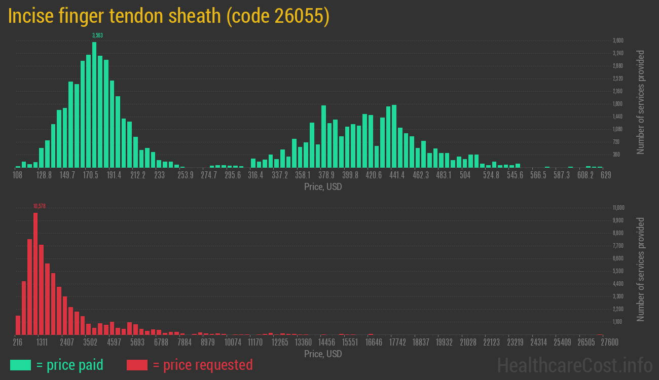Click the x-axis tick label '108'
The image size is (659, 380).
[x=17, y=175]
